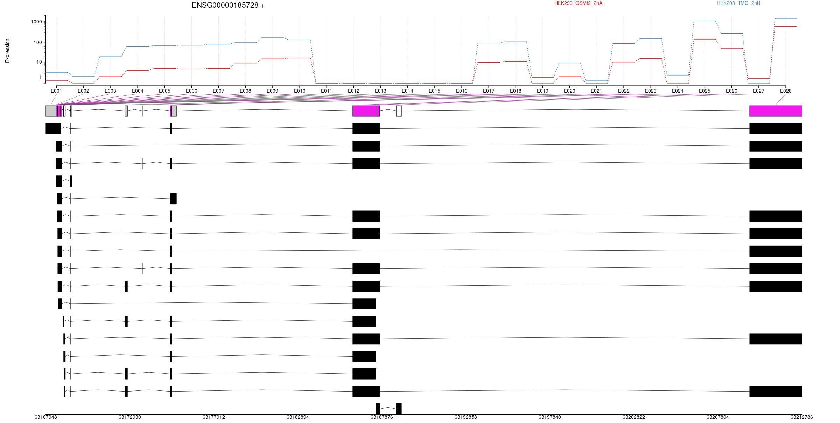This screenshot has width=840, height=423.
Task: Click exon label E001
Action: [56, 91]
